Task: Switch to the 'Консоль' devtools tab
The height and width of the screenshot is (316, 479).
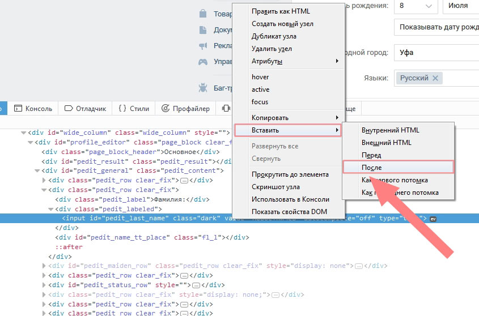Action: (33, 108)
